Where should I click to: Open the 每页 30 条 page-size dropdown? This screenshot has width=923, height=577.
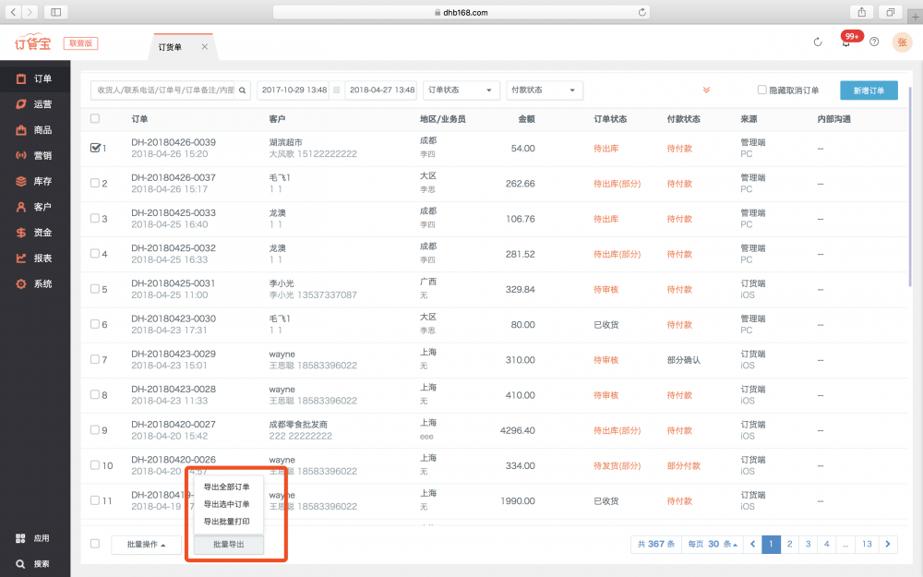point(713,544)
